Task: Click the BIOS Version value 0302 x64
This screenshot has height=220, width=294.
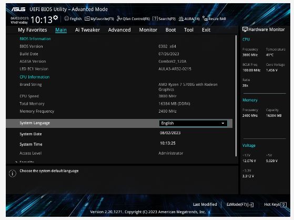Action: tap(167, 46)
